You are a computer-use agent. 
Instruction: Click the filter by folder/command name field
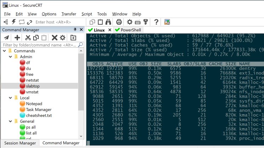click(40, 45)
